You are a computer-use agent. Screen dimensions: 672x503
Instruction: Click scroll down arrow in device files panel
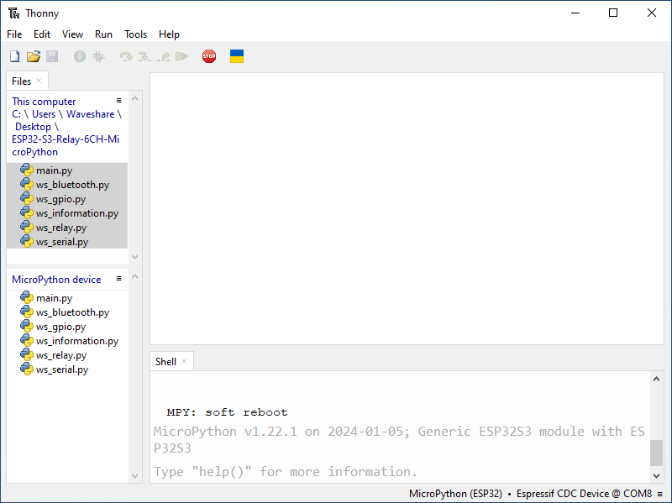[x=135, y=475]
